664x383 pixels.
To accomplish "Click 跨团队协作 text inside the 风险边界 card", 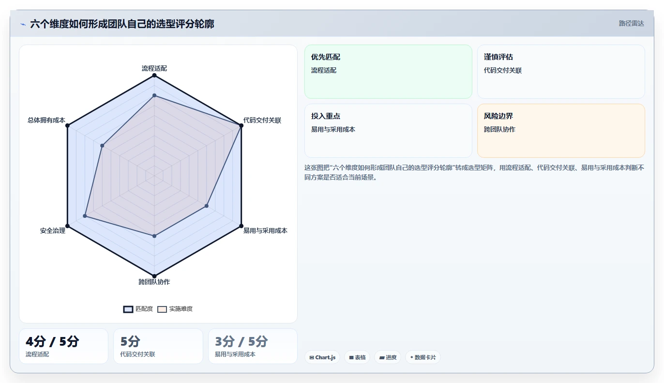I will point(499,129).
